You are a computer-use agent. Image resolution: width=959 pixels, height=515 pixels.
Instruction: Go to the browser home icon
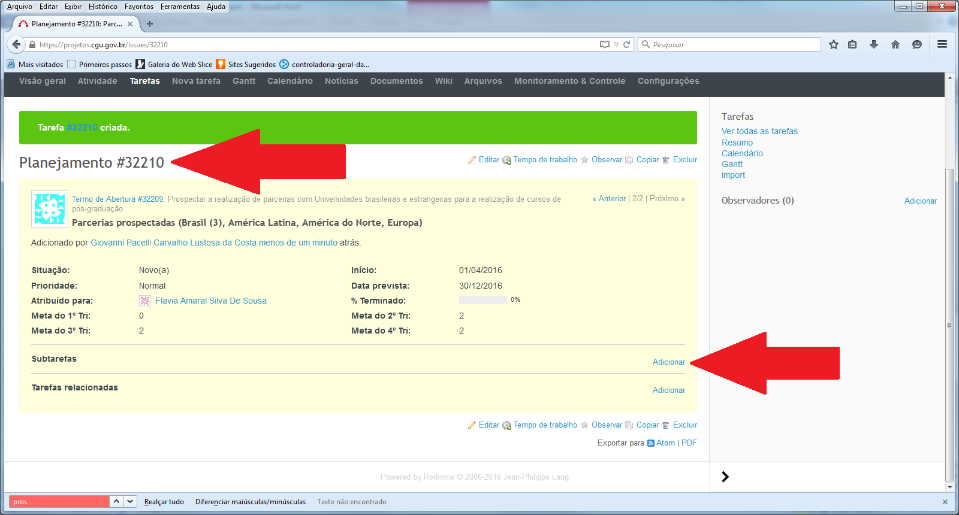pos(895,44)
